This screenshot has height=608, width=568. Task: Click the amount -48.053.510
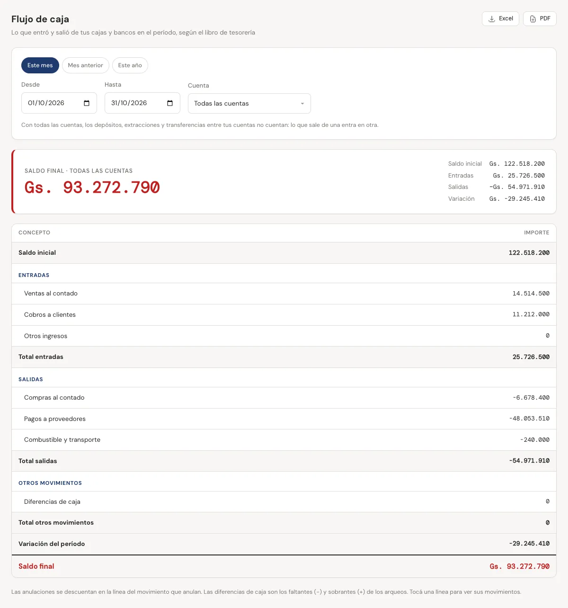529,419
